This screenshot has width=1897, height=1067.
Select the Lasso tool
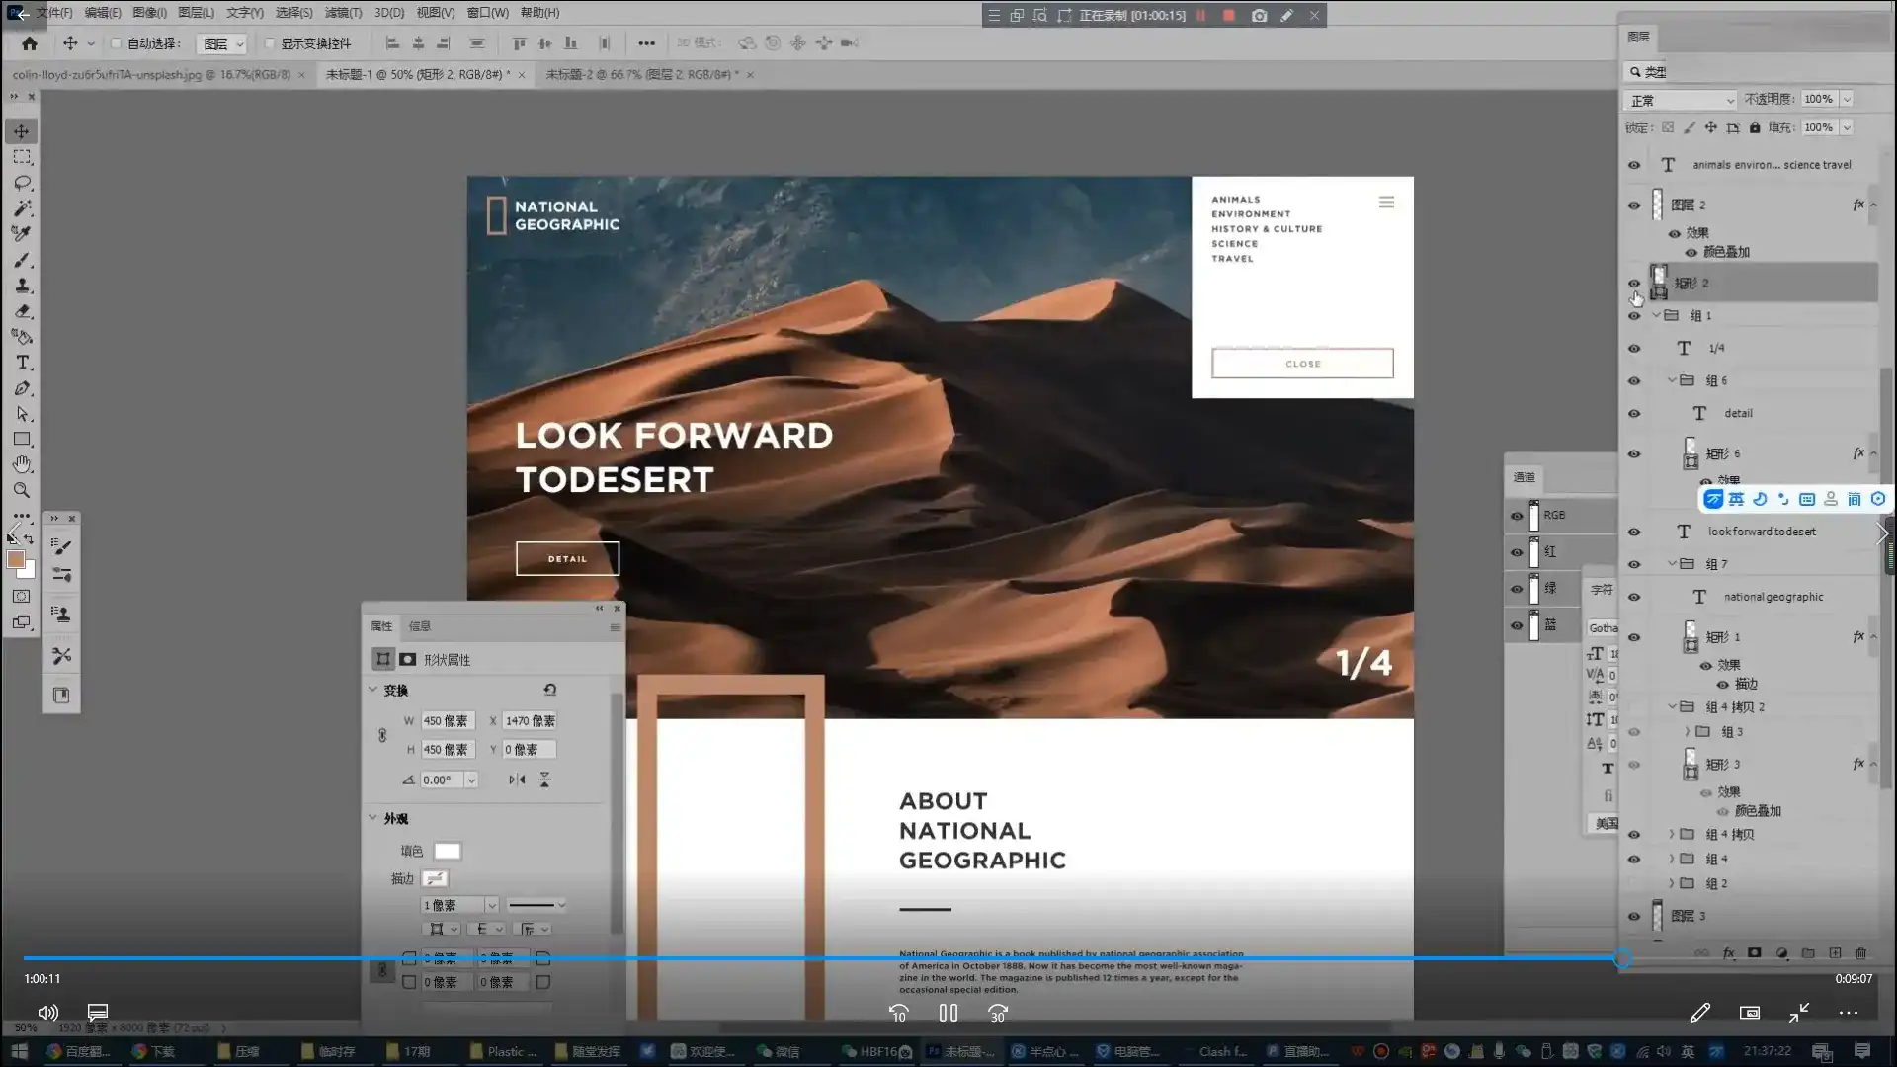coord(22,183)
